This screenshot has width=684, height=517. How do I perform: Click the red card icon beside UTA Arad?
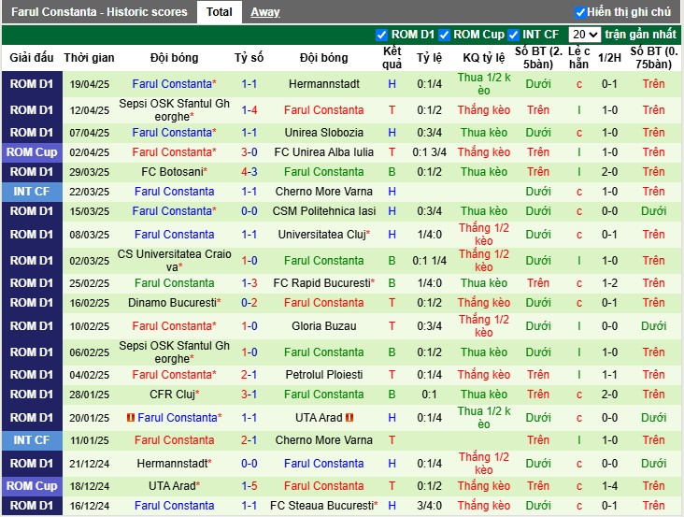349,417
